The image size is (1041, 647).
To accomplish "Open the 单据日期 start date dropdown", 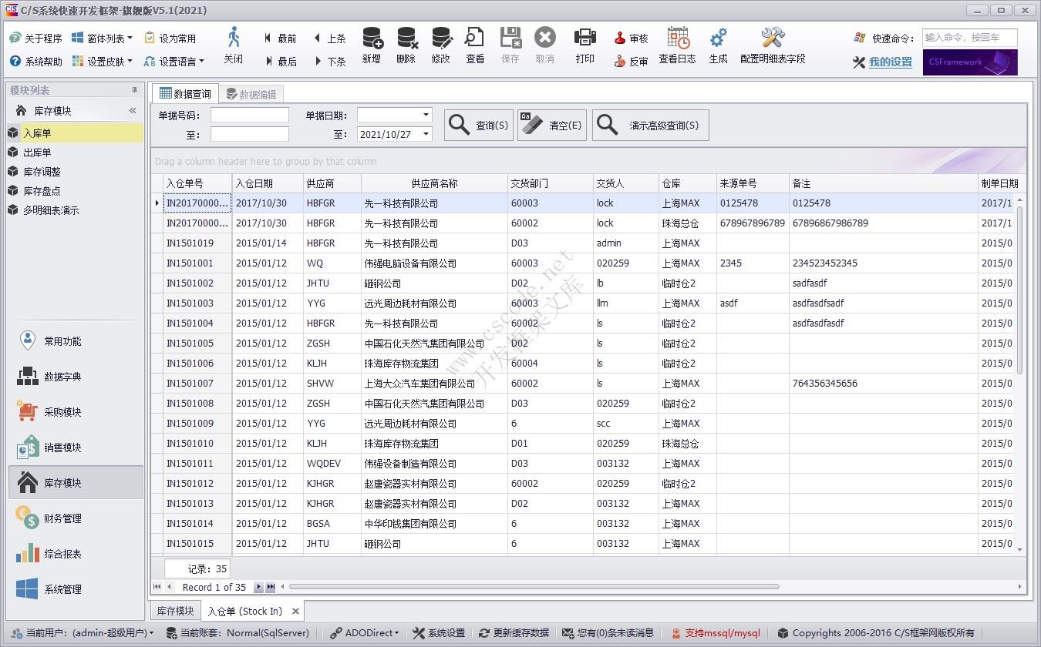I will tap(426, 115).
